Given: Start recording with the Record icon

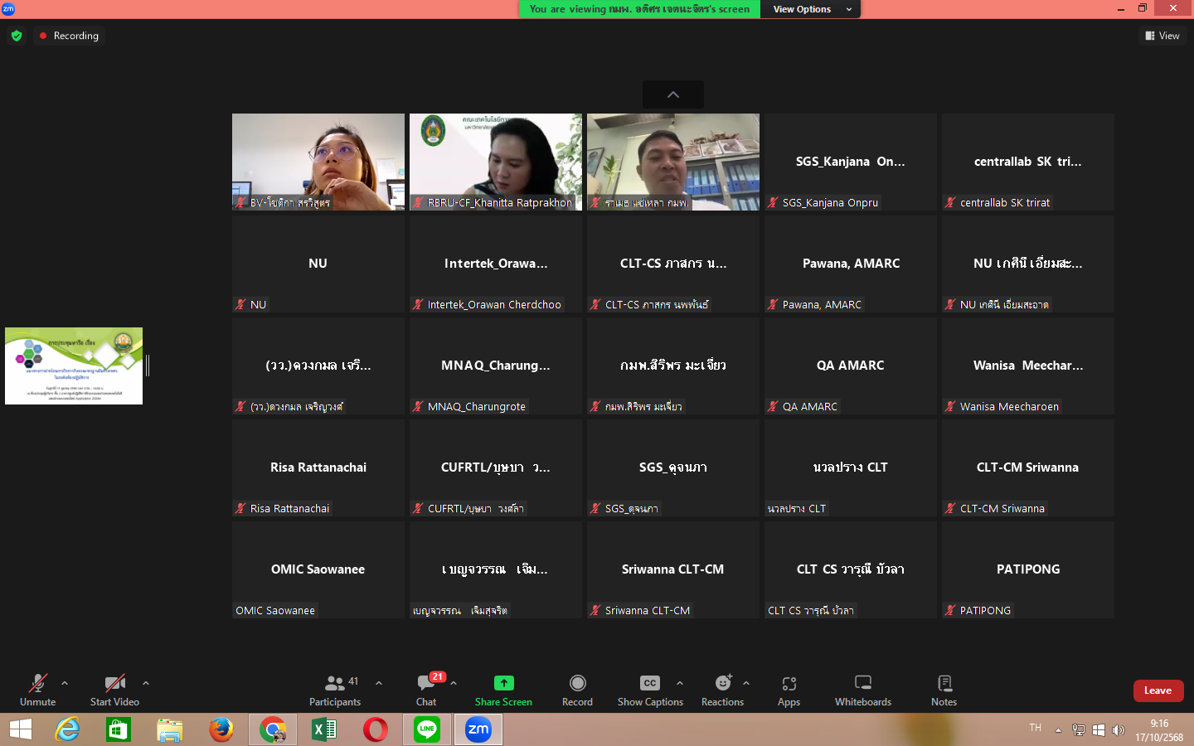Looking at the screenshot, I should (x=577, y=690).
